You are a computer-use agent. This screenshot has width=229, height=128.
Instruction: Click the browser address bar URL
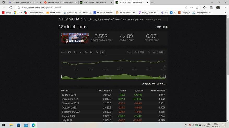click(42, 8)
